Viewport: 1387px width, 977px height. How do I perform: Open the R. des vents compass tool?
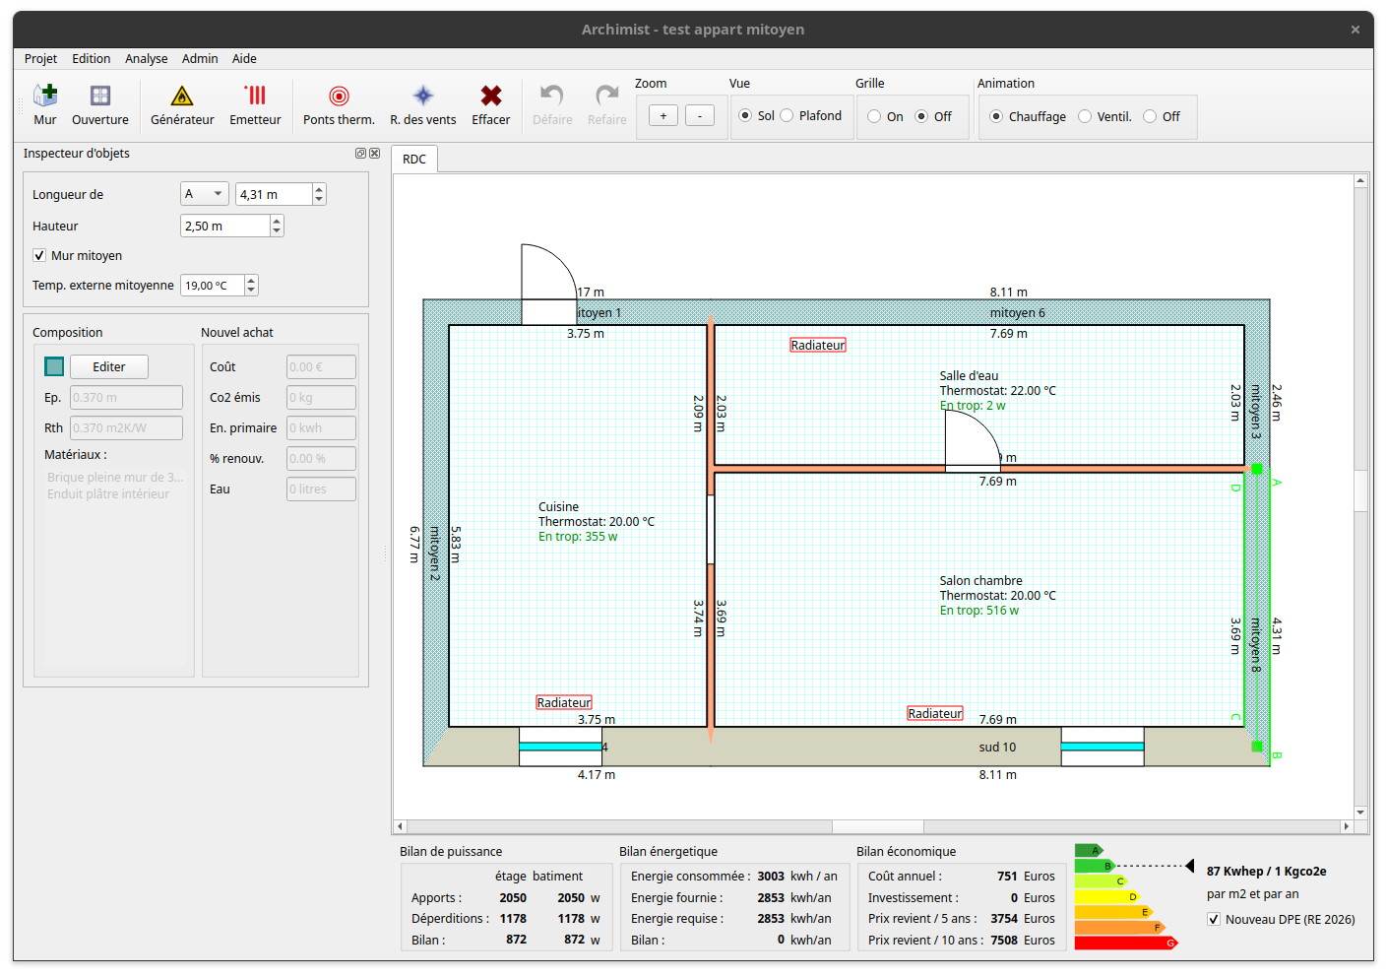(x=422, y=105)
